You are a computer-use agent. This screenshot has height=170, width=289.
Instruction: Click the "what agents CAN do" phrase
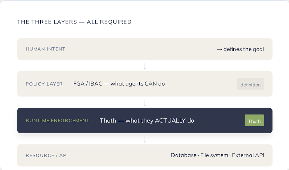tap(138, 83)
